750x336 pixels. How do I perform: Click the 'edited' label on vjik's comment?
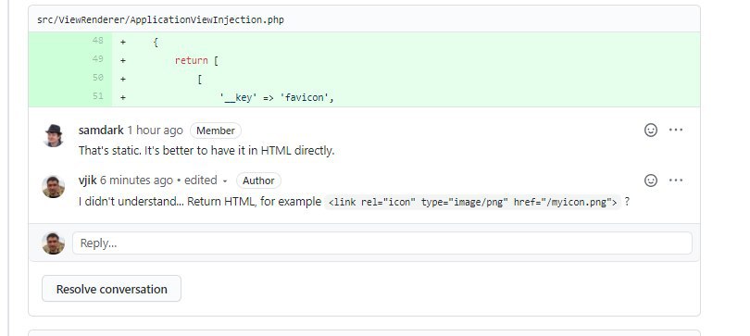point(200,180)
